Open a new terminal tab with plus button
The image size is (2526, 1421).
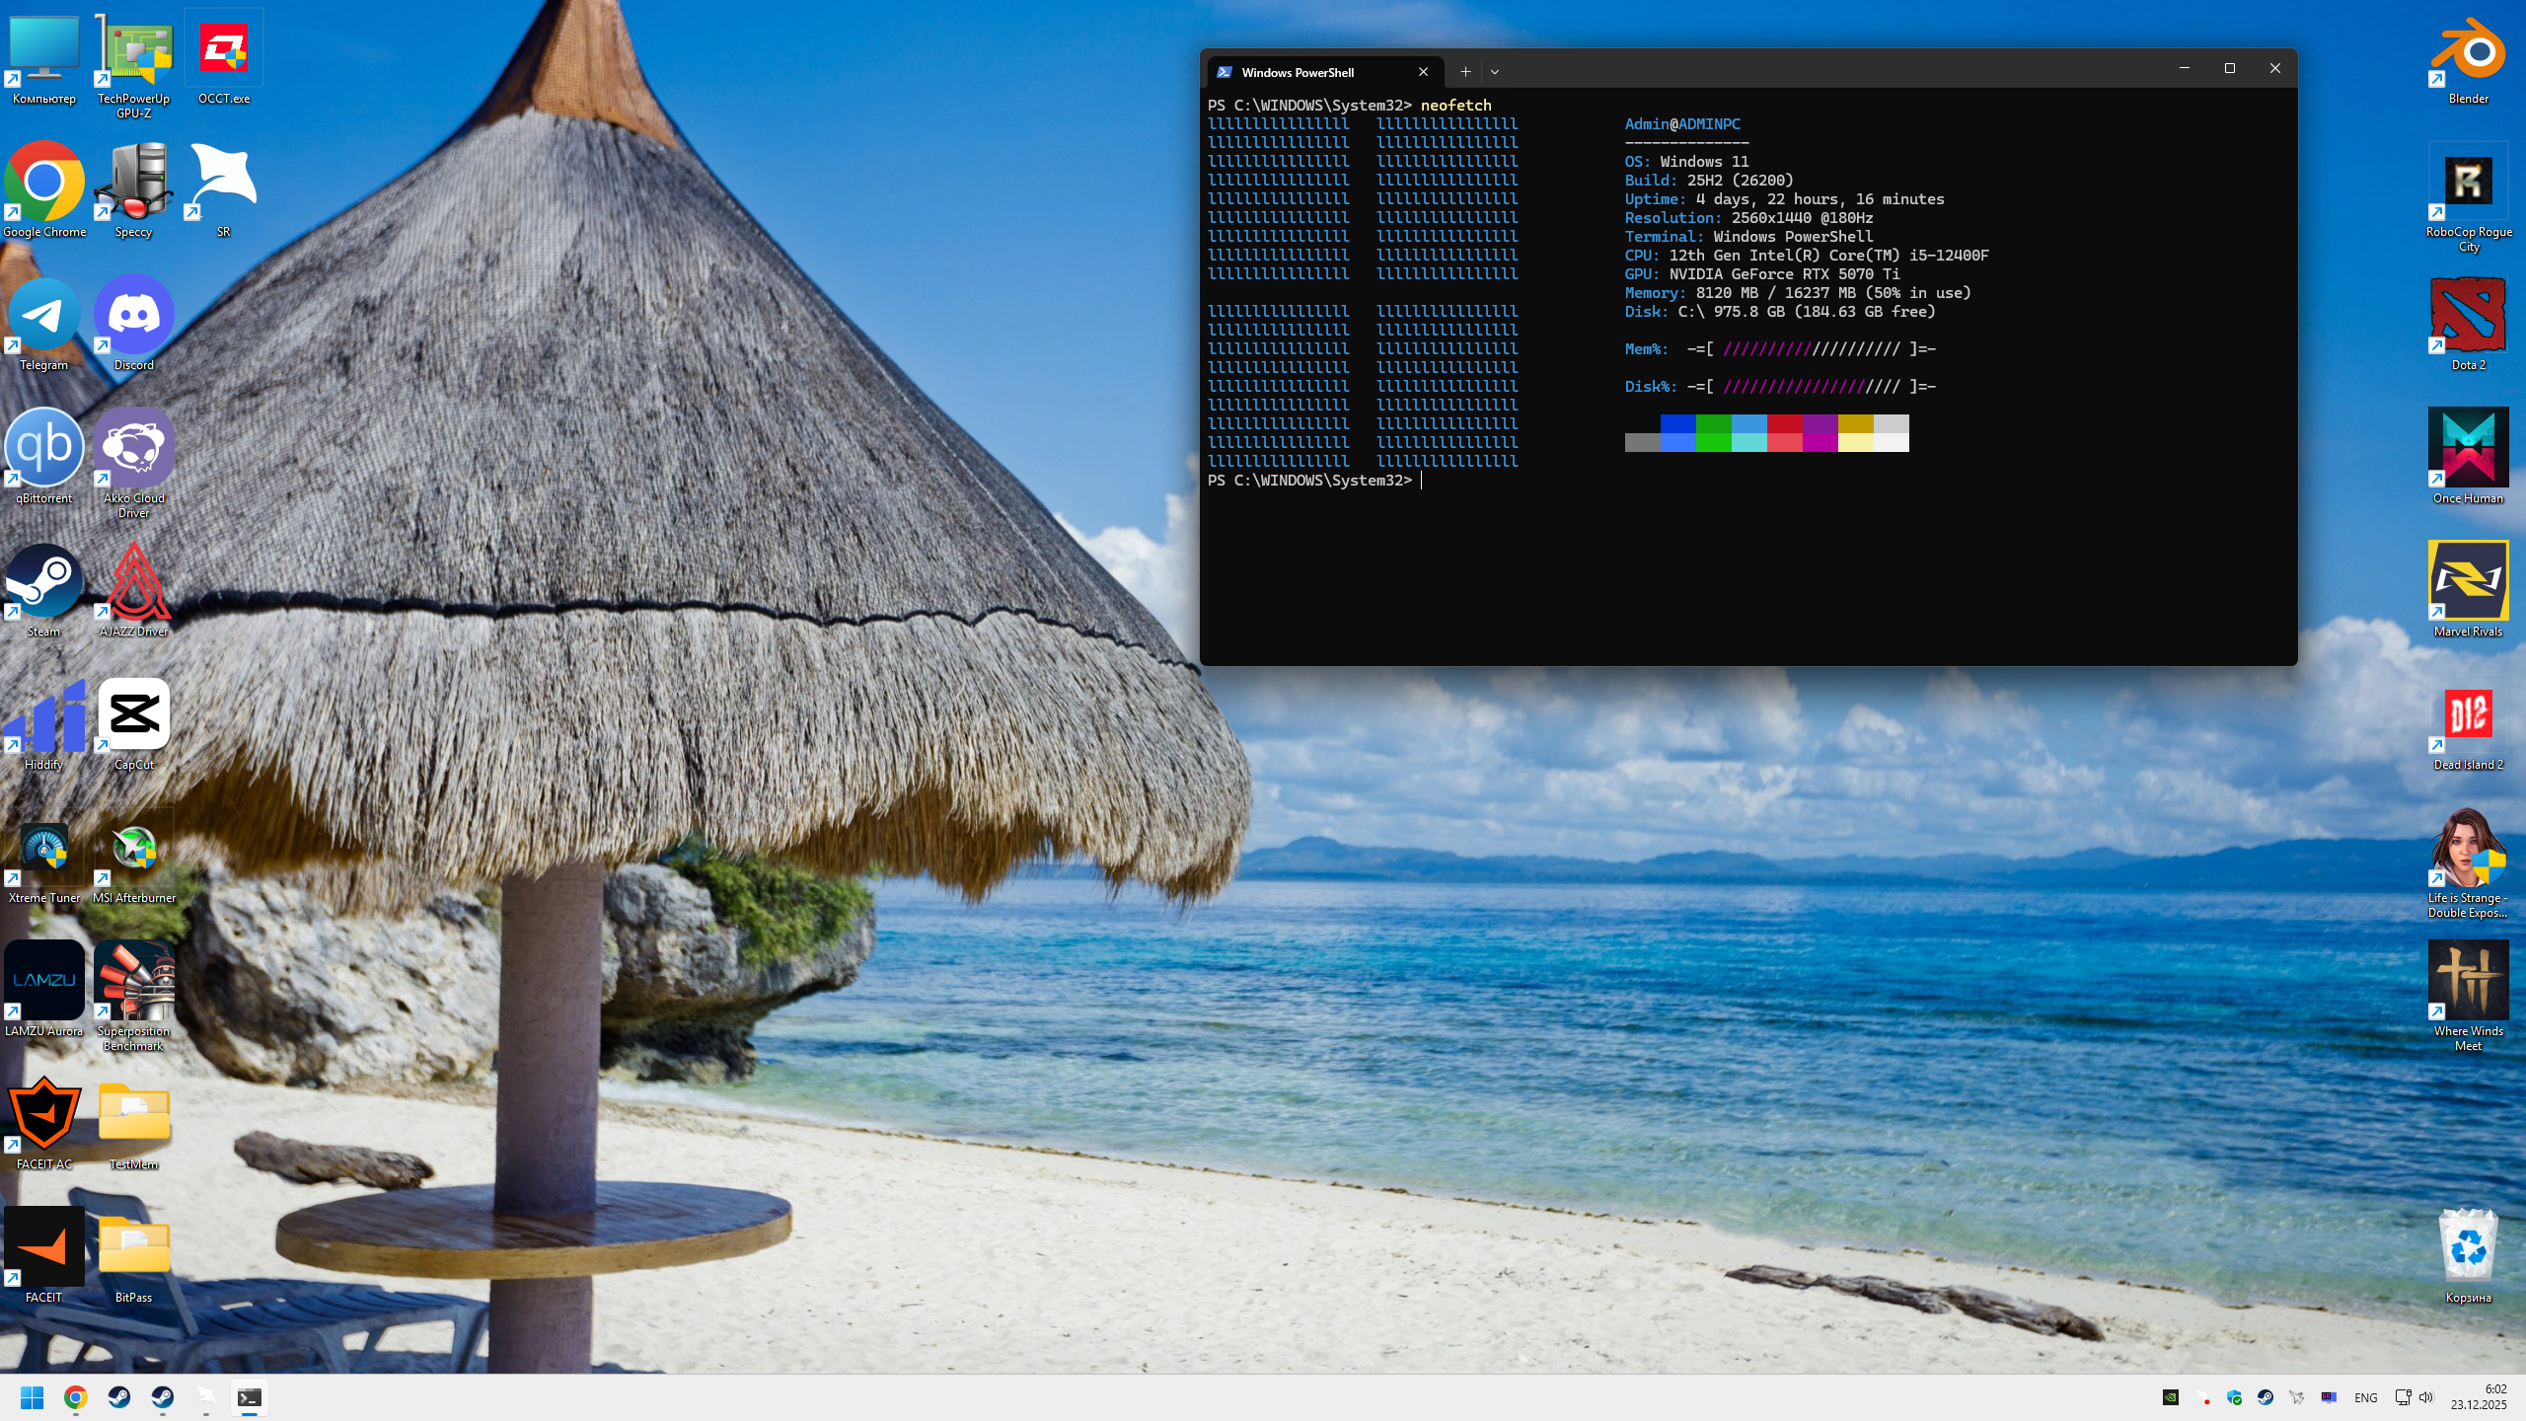click(x=1465, y=72)
